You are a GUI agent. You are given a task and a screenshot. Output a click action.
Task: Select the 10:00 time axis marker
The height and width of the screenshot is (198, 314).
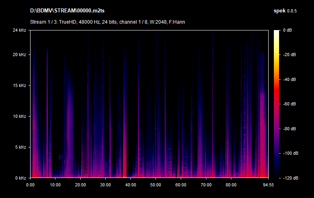(55, 185)
